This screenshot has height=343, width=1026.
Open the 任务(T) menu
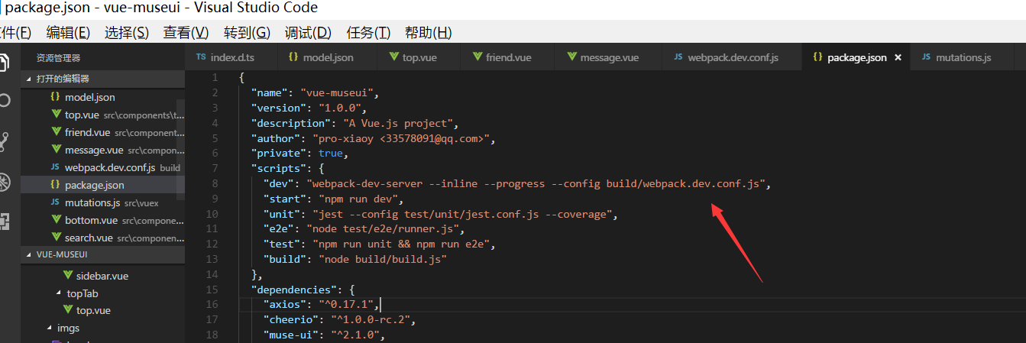tap(368, 33)
